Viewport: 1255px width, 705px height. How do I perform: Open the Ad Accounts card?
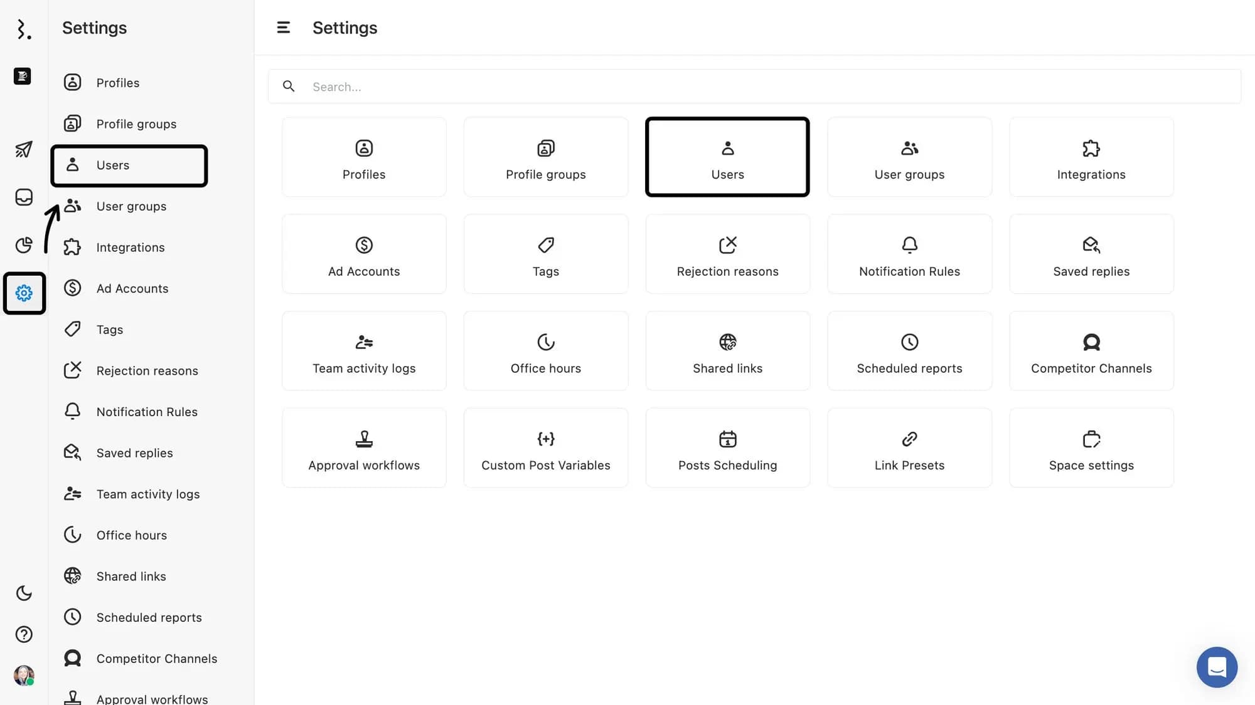[x=364, y=254]
